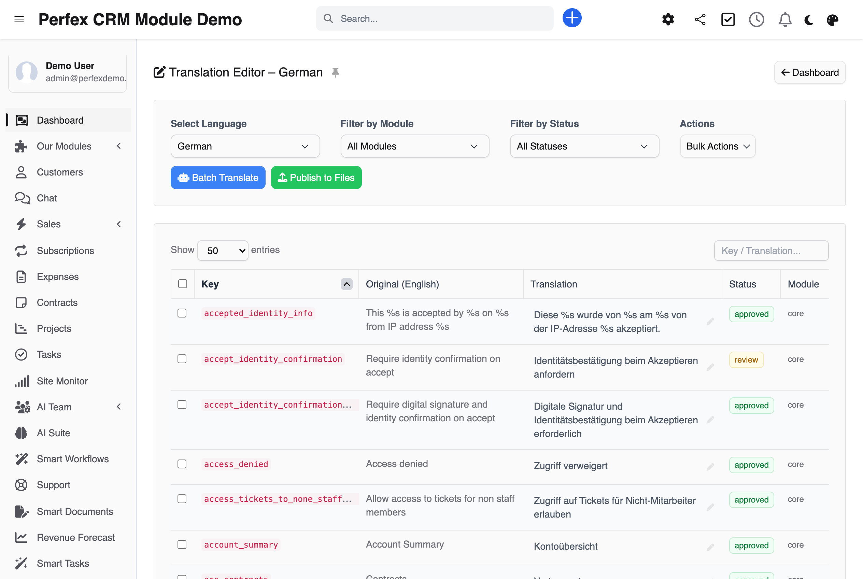This screenshot has height=579, width=863.
Task: Check the access_tickets_to_none_staff row checkbox
Action: click(x=182, y=499)
